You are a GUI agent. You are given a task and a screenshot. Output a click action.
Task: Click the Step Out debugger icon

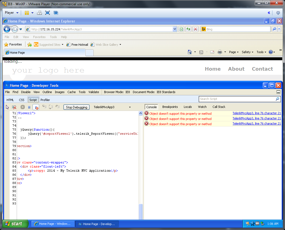click(57, 107)
